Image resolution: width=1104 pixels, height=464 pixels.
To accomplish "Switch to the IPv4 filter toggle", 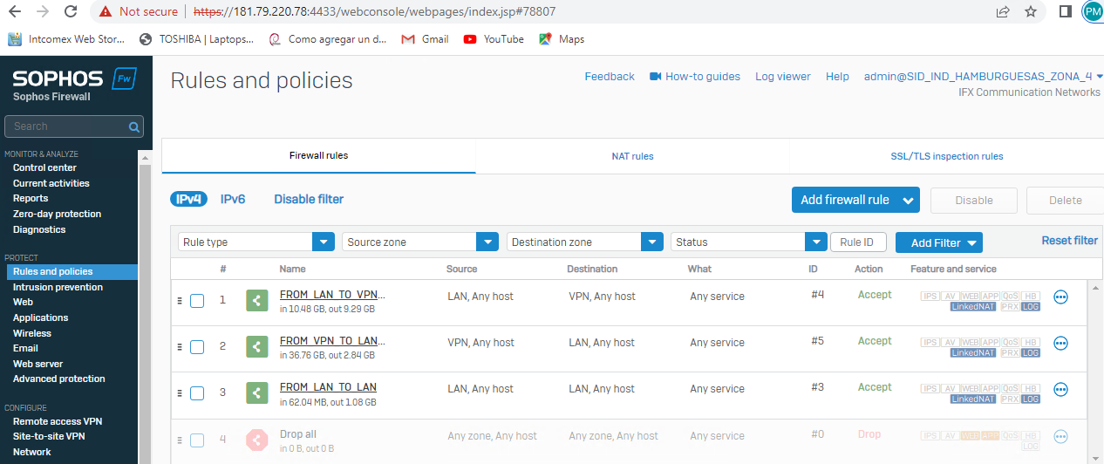I will click(x=189, y=199).
